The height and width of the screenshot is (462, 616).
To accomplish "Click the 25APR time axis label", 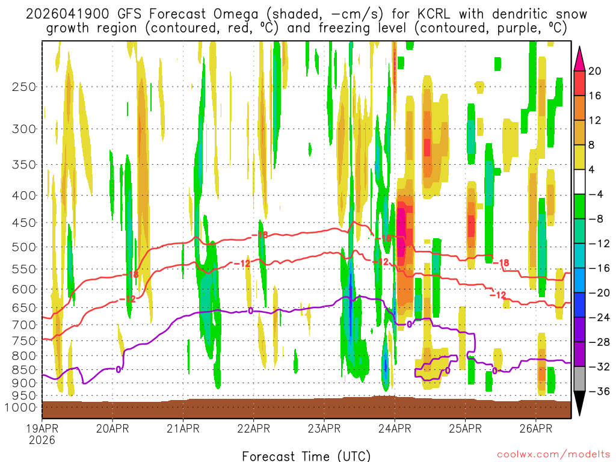I will (x=465, y=428).
